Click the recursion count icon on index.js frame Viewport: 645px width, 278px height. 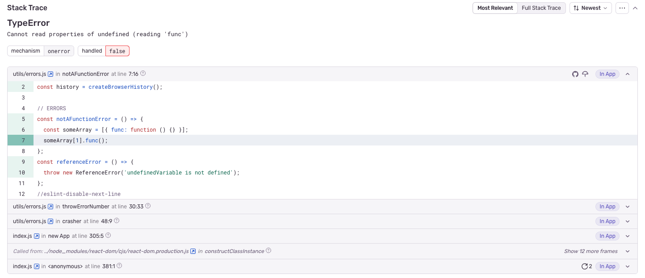point(584,266)
